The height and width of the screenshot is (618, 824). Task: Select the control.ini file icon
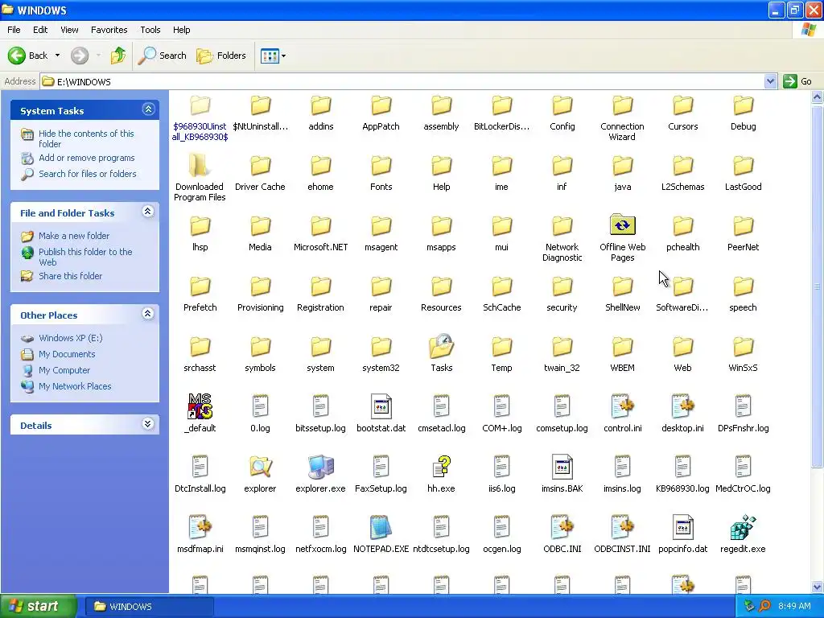click(x=622, y=406)
